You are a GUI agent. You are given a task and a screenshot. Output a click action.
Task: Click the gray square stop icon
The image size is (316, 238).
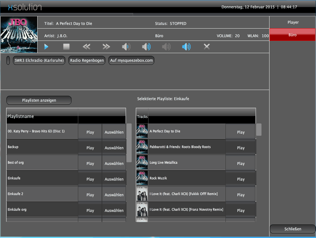click(x=67, y=47)
